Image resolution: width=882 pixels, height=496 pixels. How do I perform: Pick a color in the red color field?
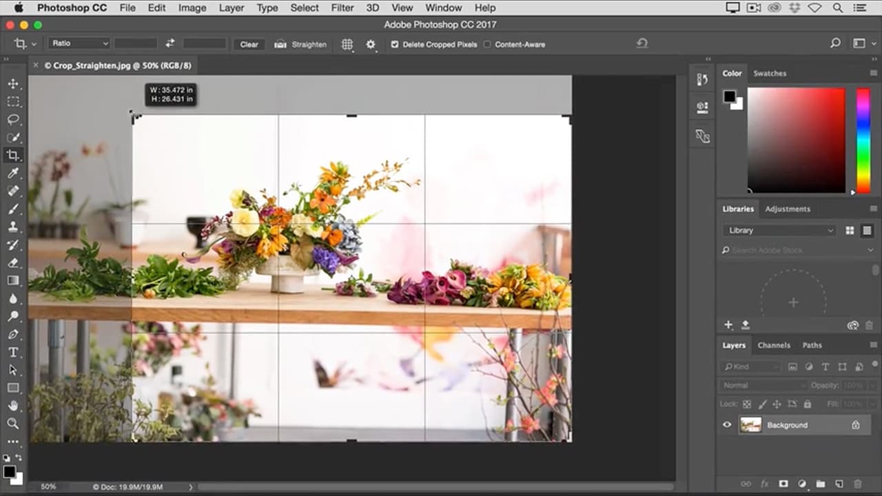click(x=796, y=141)
